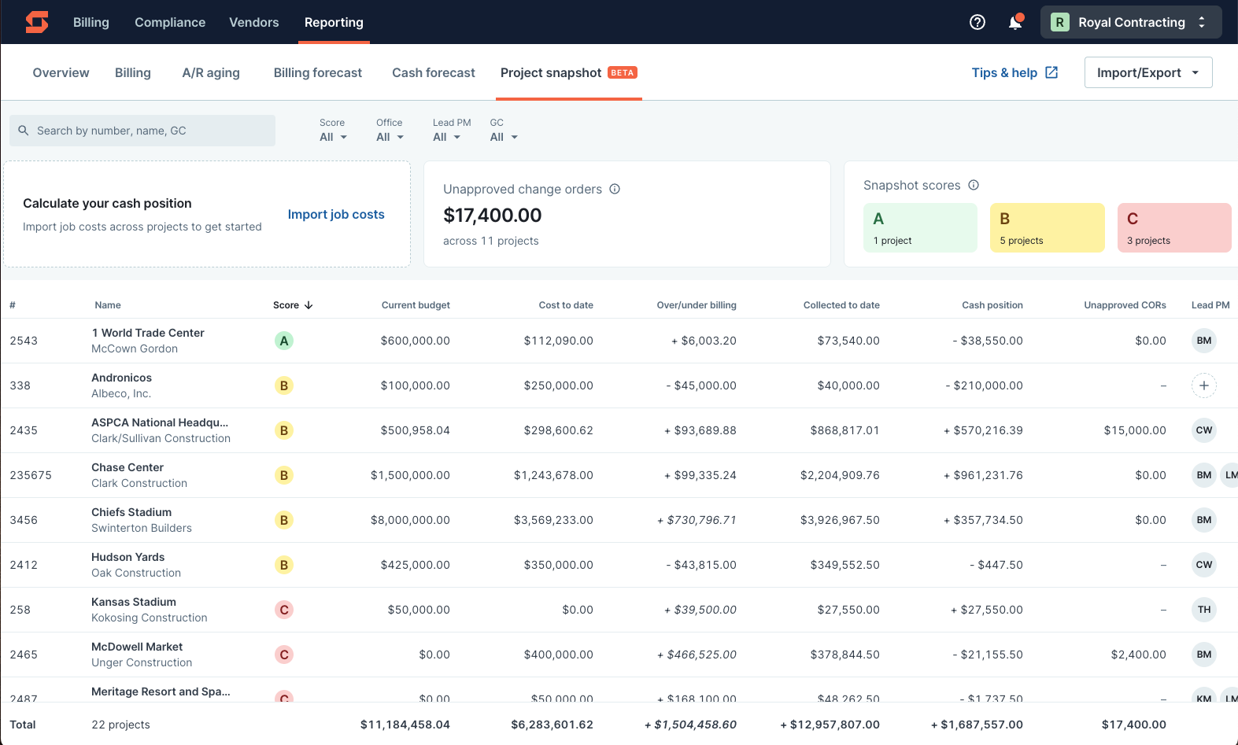1238x745 pixels.
Task: Open the Kansas Stadium project
Action: click(134, 602)
